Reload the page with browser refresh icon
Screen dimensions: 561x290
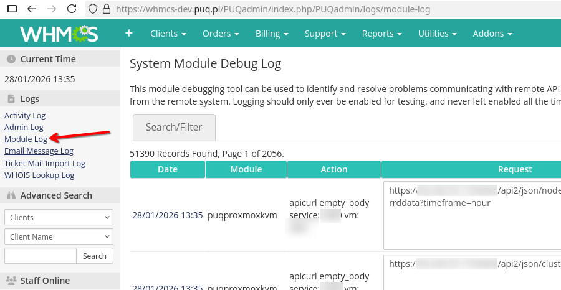coord(72,9)
